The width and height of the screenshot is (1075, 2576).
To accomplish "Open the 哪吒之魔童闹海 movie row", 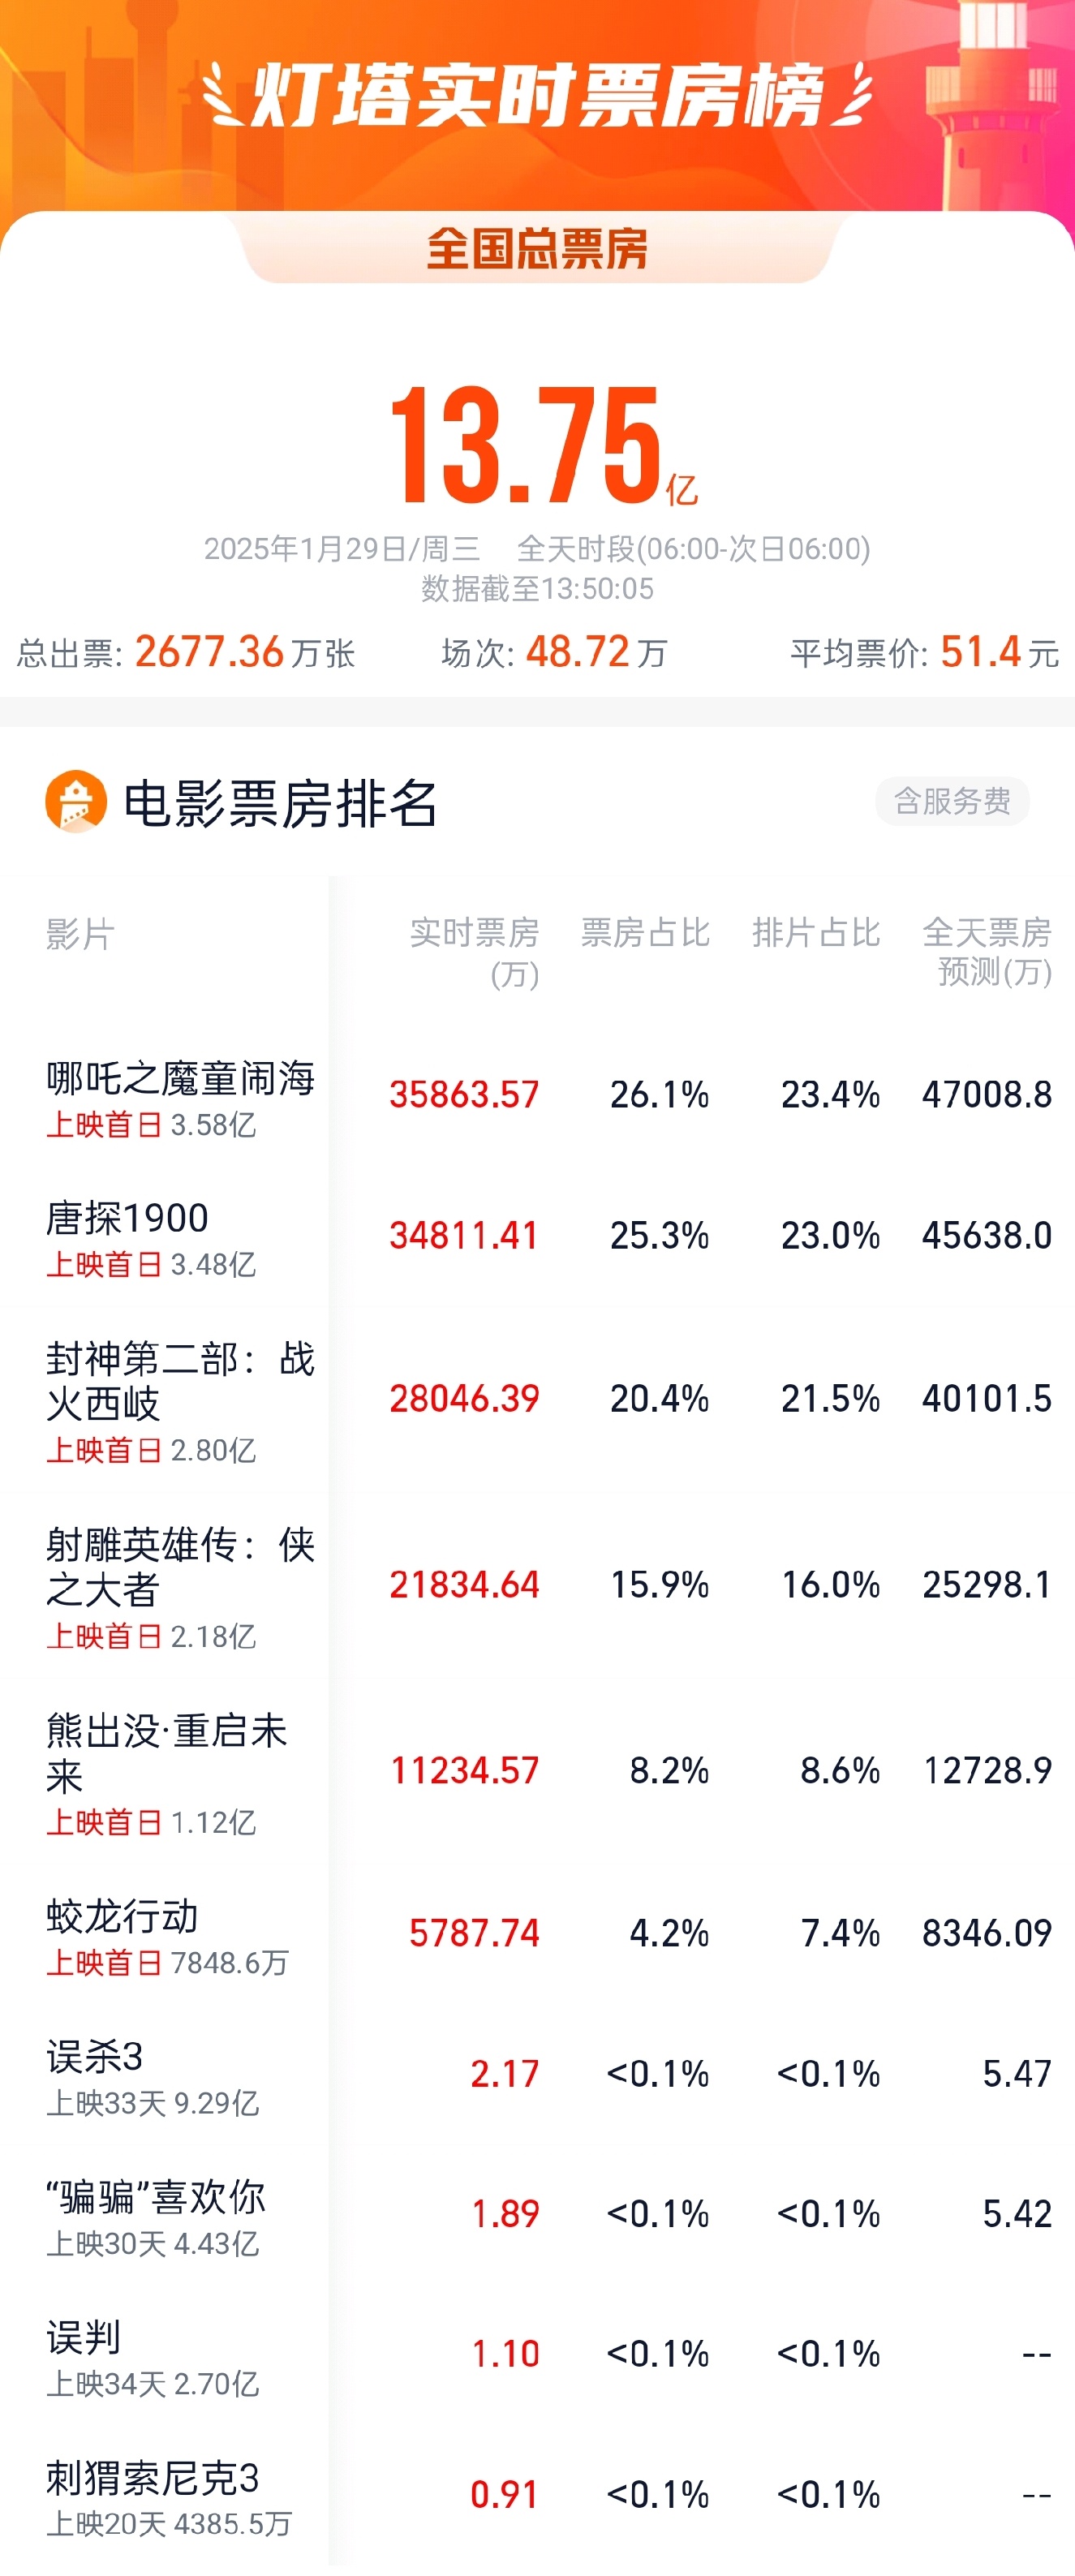I will tap(180, 1079).
